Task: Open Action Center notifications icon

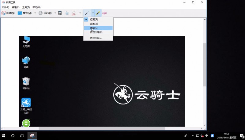Action: 242,136
